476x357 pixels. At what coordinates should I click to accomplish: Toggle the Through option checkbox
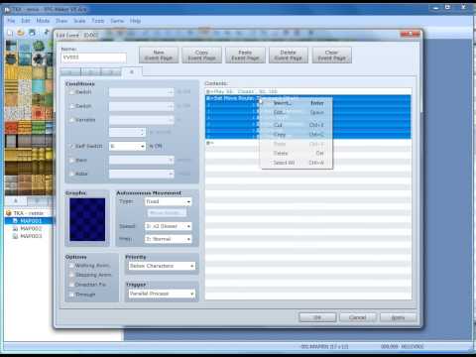(x=71, y=295)
